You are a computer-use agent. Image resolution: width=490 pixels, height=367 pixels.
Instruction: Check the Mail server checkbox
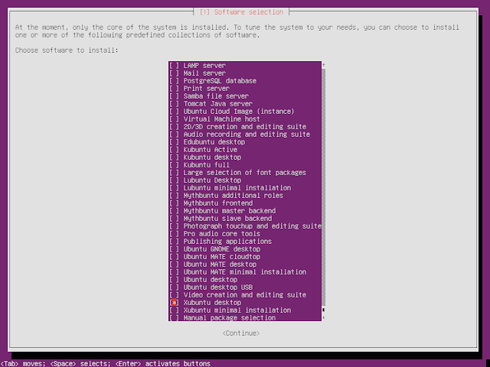[174, 73]
